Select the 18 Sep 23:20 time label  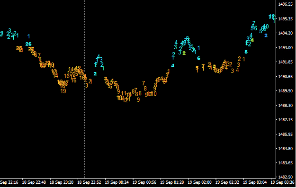[62, 182]
